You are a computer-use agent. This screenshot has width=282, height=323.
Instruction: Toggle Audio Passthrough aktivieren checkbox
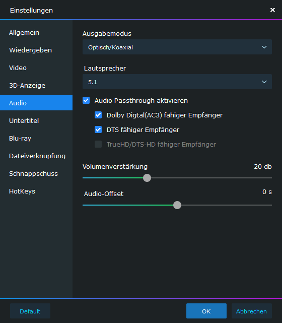coord(86,100)
